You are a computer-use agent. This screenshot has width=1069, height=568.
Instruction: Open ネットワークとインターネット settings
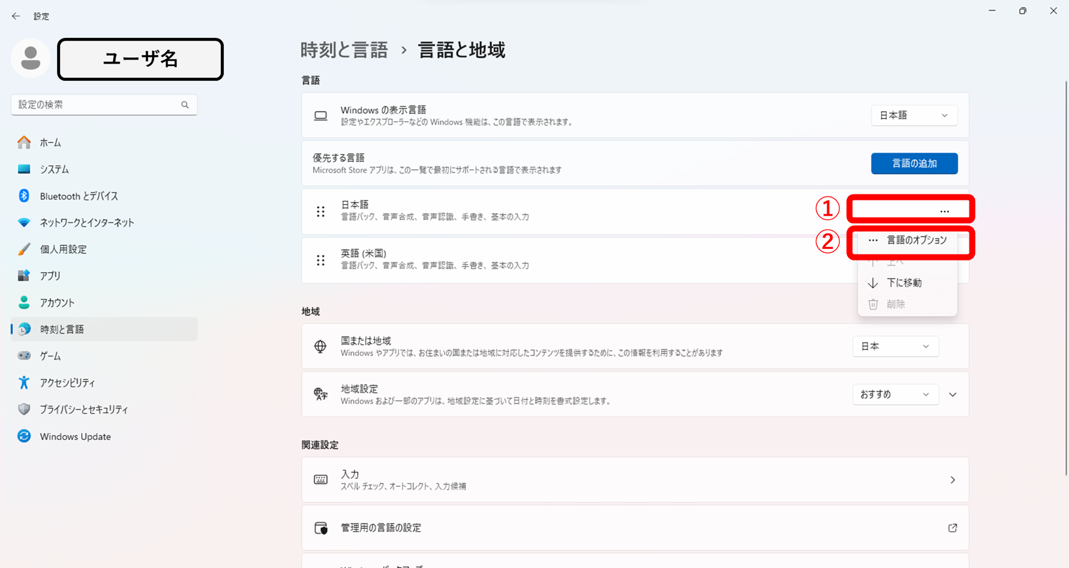pos(86,222)
